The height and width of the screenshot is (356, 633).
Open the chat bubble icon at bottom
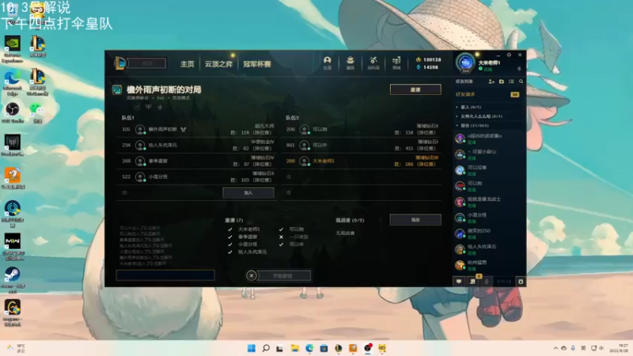click(459, 282)
